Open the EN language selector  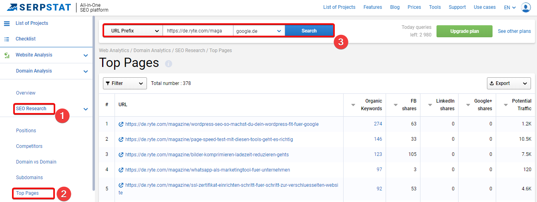click(x=510, y=7)
